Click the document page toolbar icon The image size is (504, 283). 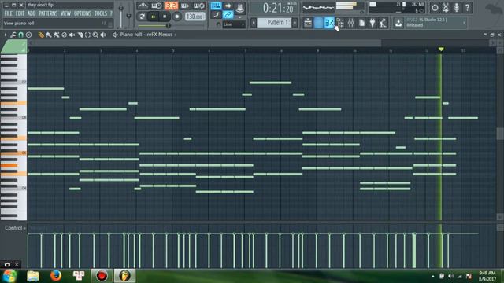[361, 23]
